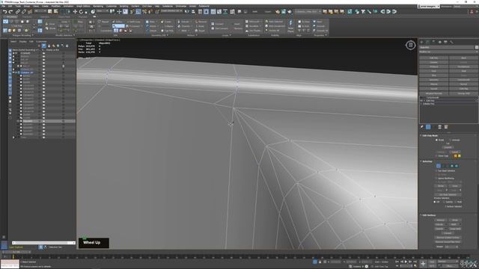This screenshot has width=479, height=269.
Task: Click the object color swatch beside name field
Action: click(x=477, y=47)
